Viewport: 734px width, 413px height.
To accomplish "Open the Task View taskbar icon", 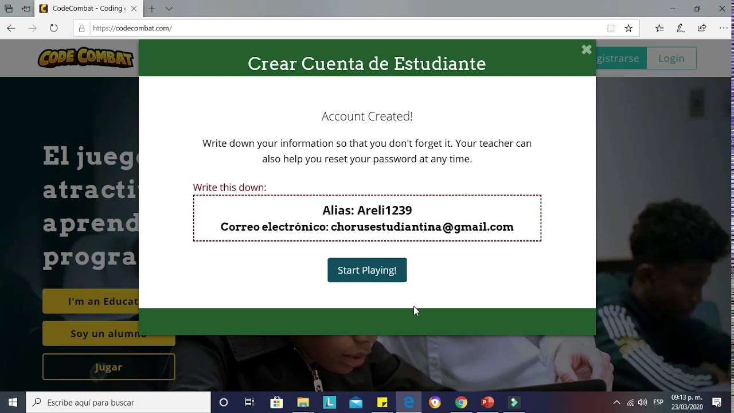I will click(x=249, y=402).
